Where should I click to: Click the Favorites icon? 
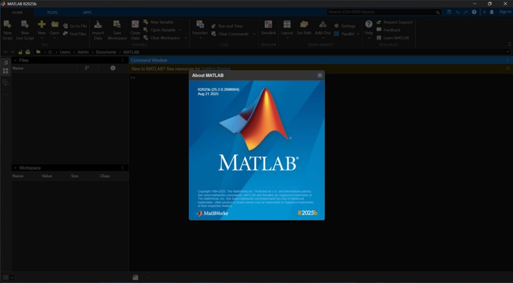click(x=200, y=24)
